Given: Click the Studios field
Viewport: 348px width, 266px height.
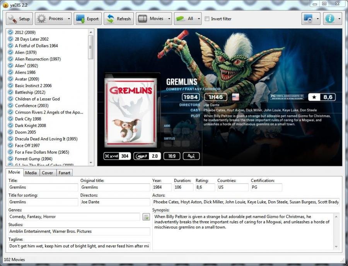Looking at the screenshot, I should 79,231.
